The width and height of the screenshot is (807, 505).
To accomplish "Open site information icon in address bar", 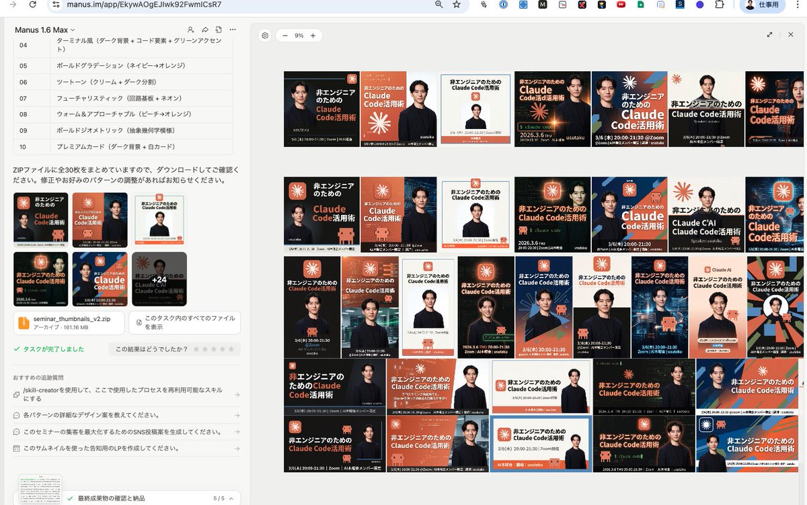I will 57,5.
